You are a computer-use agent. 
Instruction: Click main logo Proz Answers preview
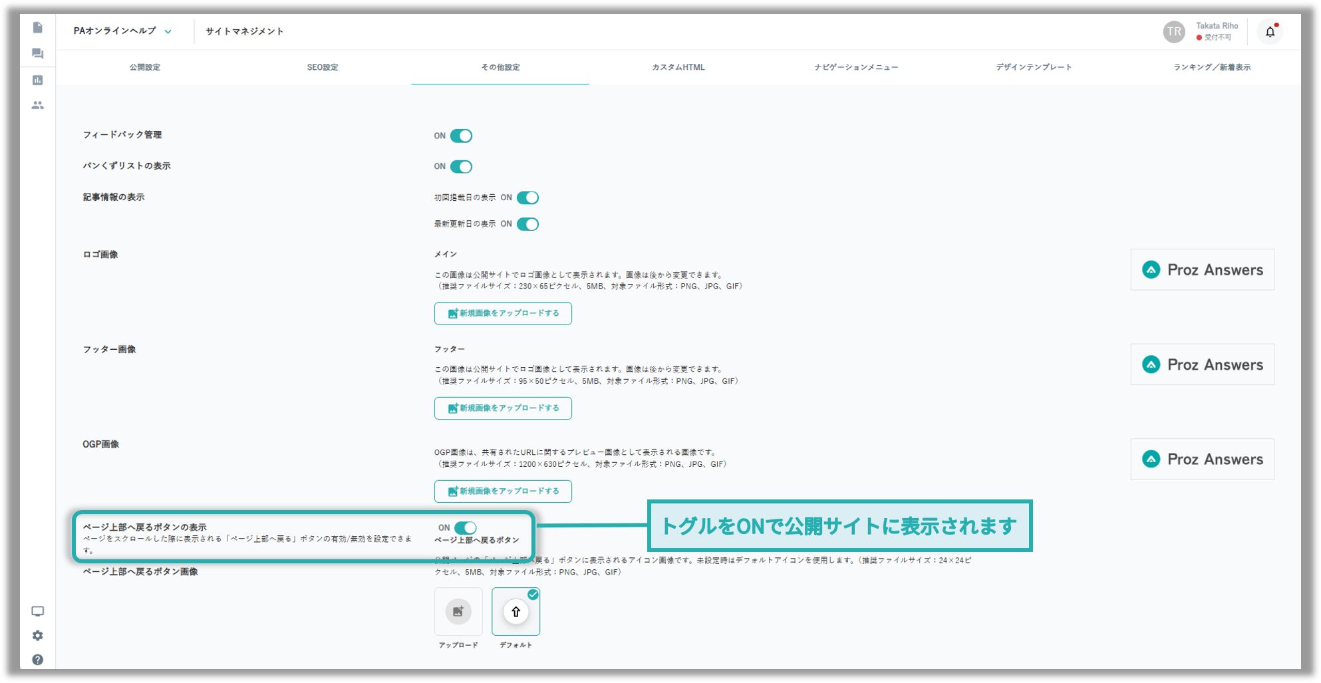[x=1203, y=269]
